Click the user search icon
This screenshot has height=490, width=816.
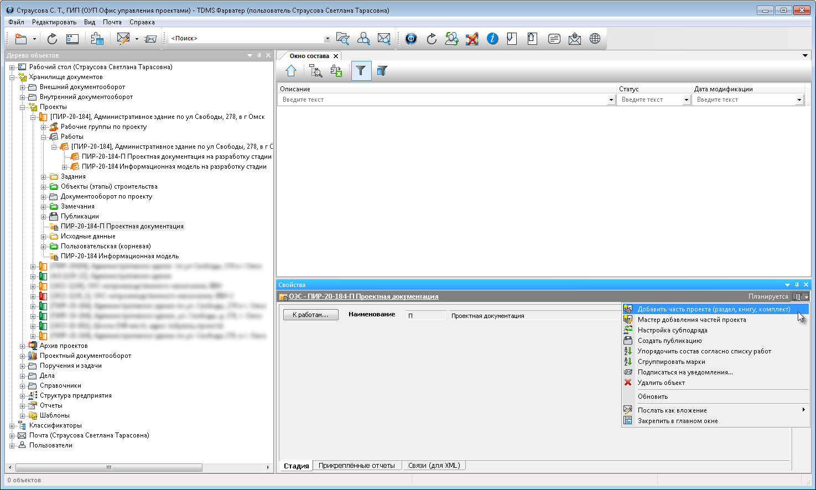click(x=363, y=39)
